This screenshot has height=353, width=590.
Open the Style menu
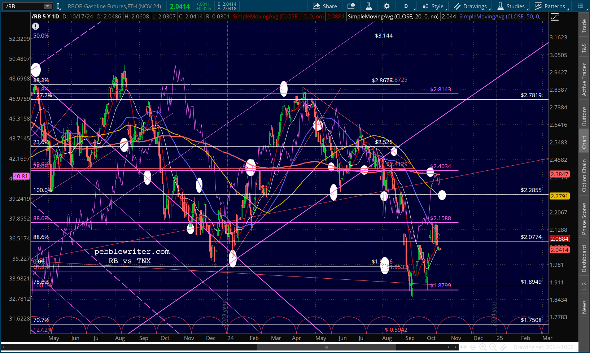click(x=434, y=6)
